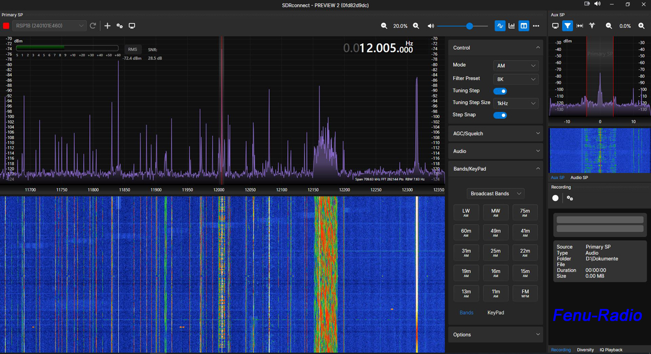The height and width of the screenshot is (354, 651).
Task: Click the FM WFM band button
Action: 525,293
